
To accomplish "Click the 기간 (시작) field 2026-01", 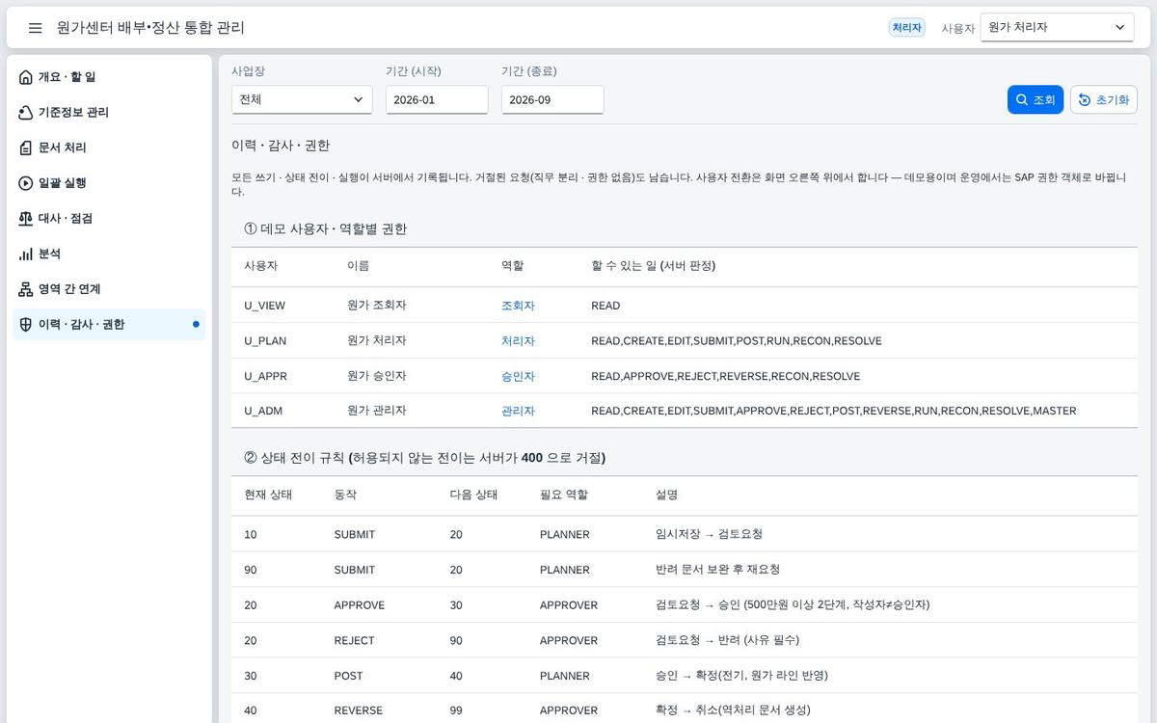I will click(x=437, y=99).
